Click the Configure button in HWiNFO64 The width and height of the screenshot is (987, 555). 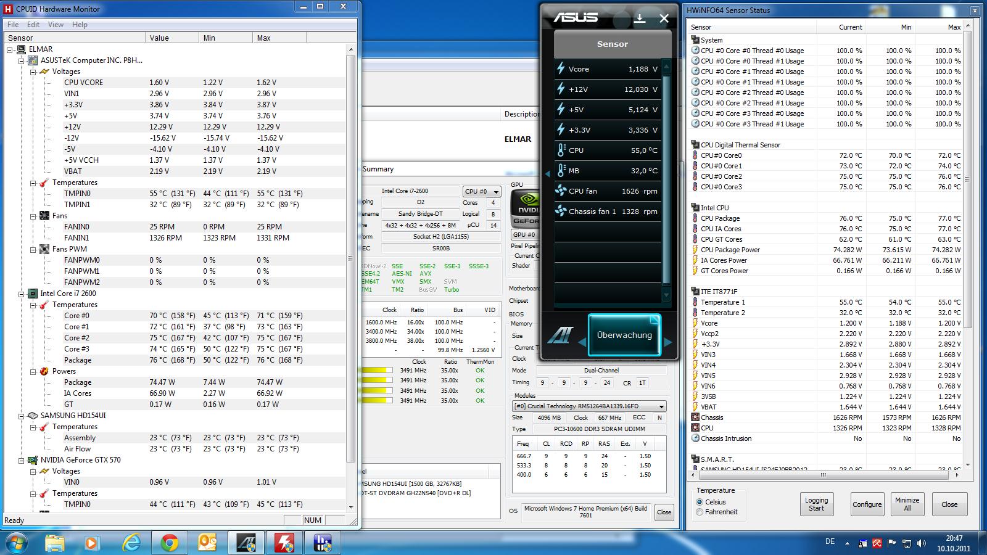(867, 504)
